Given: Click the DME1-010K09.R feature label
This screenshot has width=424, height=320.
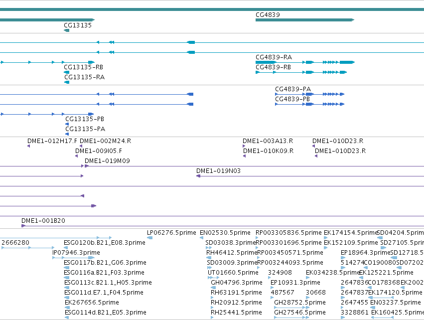Looking at the screenshot, I should [x=268, y=151].
